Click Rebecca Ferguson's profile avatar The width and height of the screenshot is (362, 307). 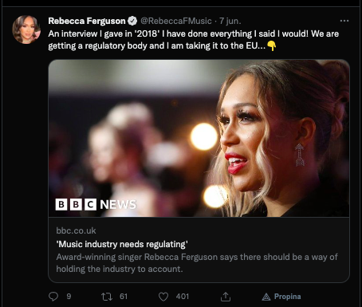[26, 30]
